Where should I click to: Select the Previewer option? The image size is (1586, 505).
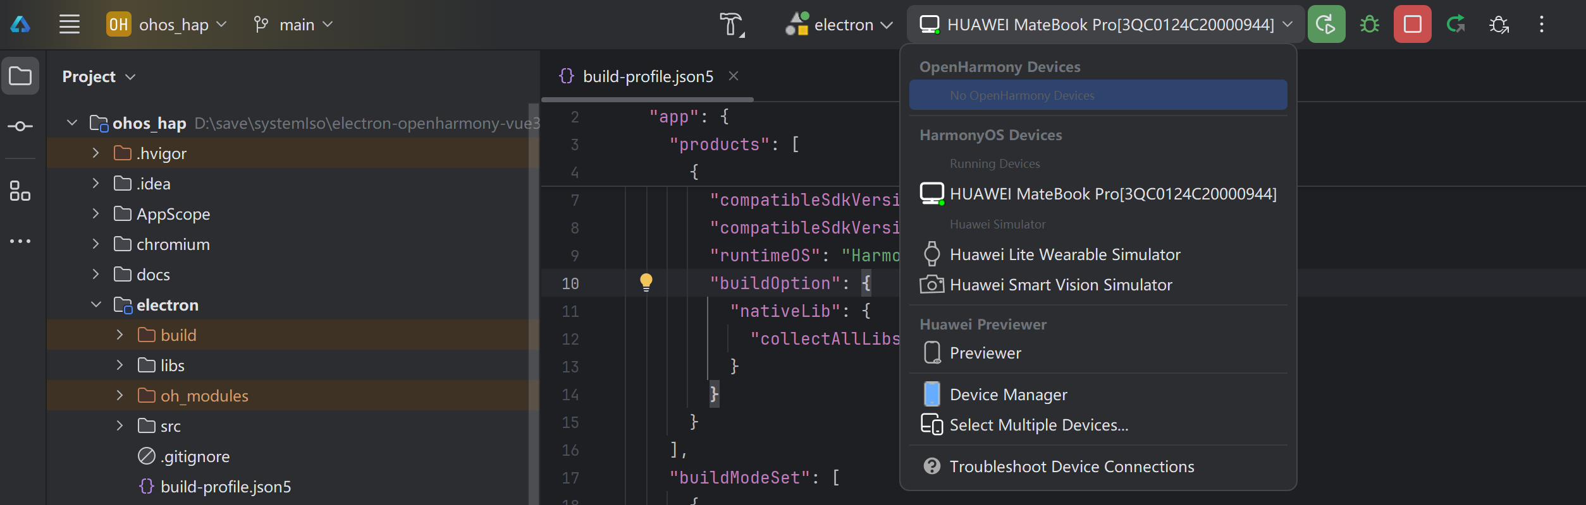click(1098, 352)
